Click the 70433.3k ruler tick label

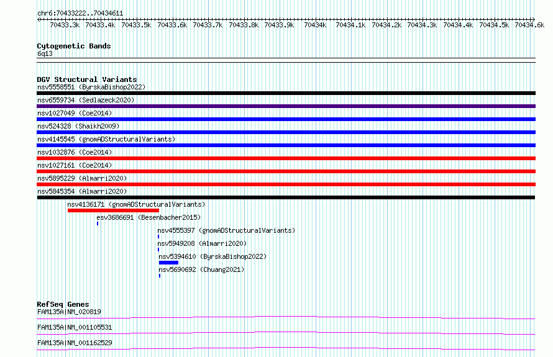pyautogui.click(x=65, y=25)
